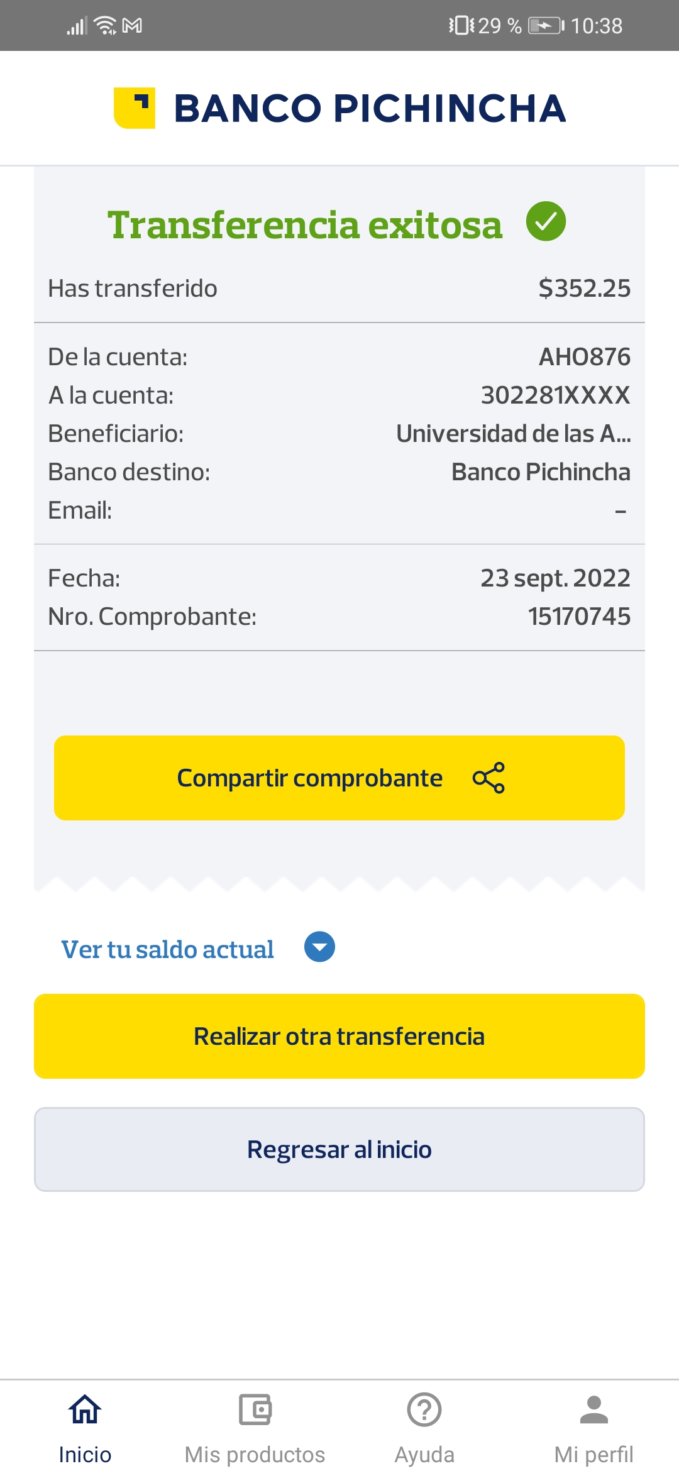Tap the Banco Pichincha yellow logo icon
Image resolution: width=679 pixels, height=1471 pixels.
(135, 107)
